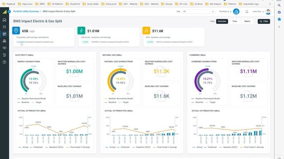284x159 pixels.
Task: Toggle Weather Normalized Model in Natural Gas legend
Action: tap(118, 98)
